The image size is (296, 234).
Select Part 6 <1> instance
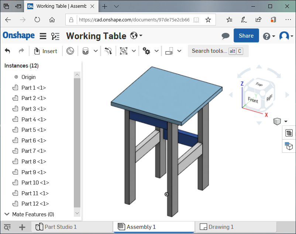(x=29, y=141)
